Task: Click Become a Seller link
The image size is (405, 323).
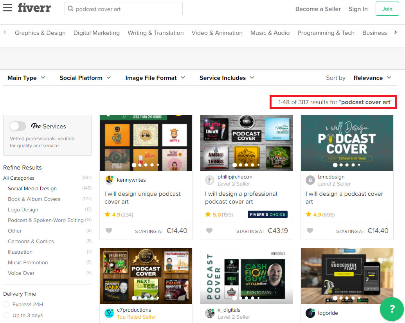Action: (318, 9)
